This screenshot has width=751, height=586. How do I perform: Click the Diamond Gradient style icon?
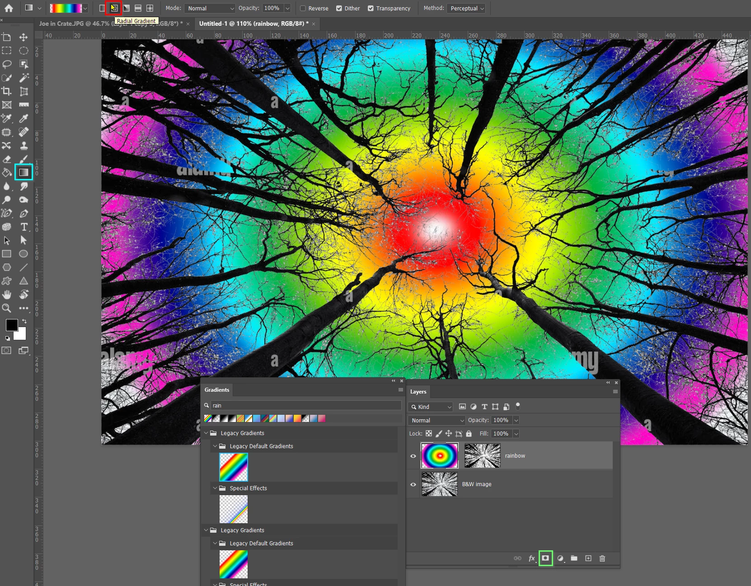(150, 8)
